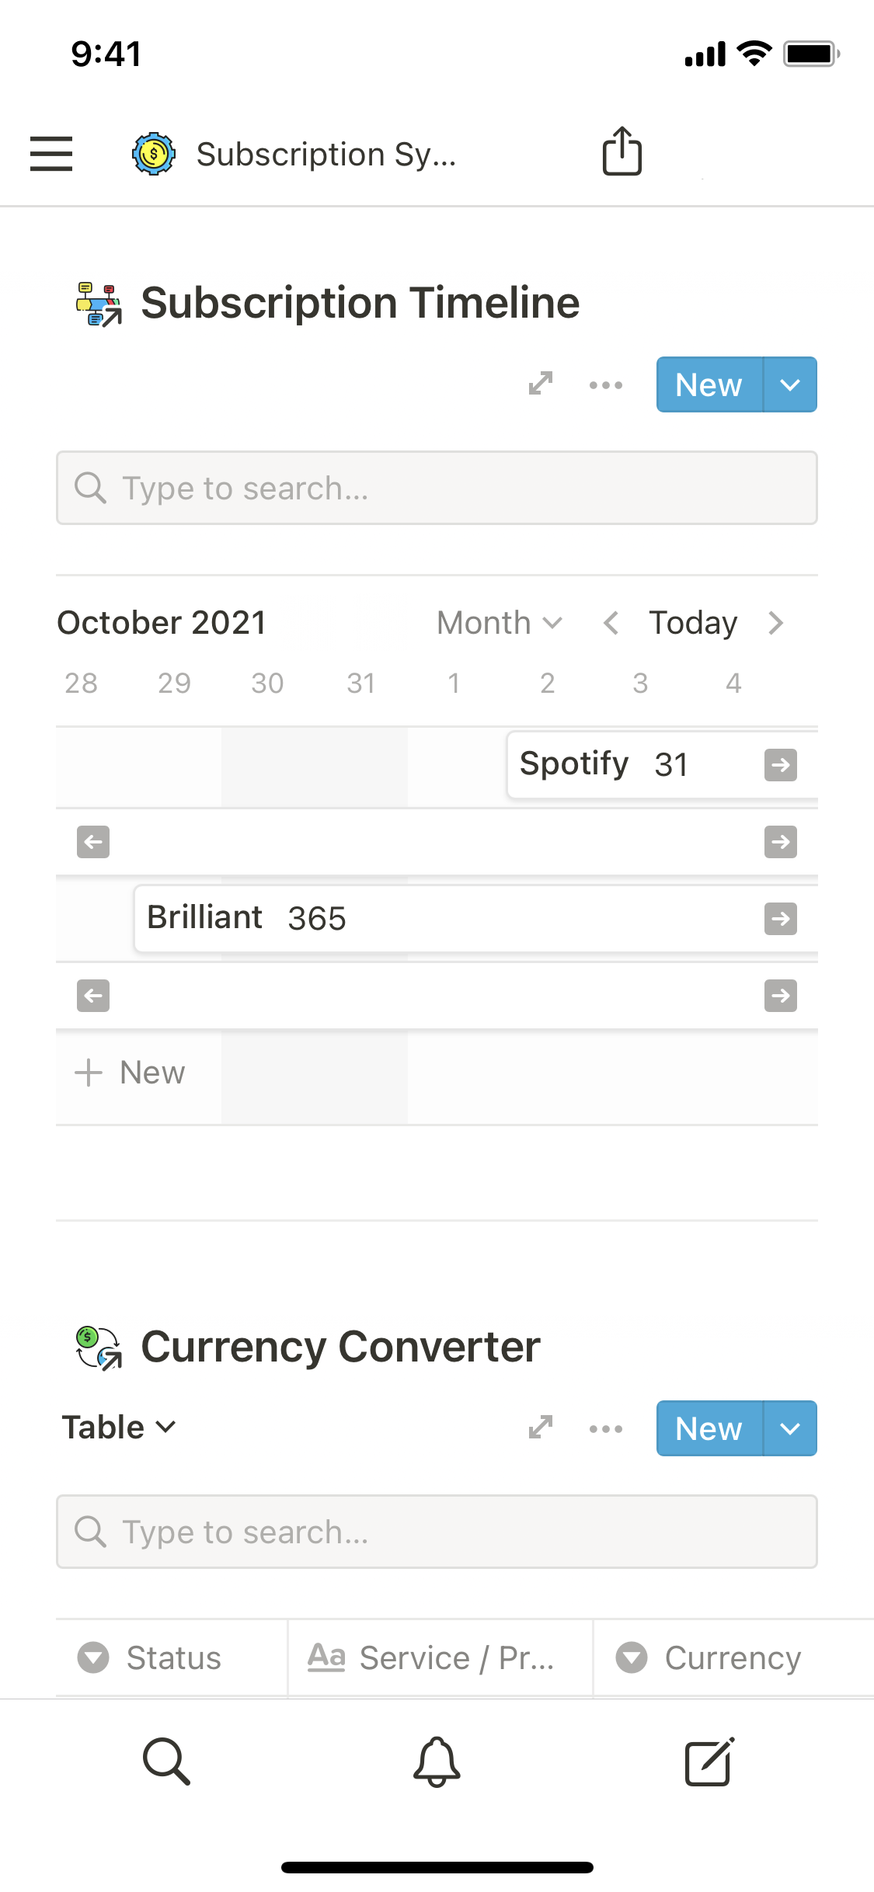The image size is (874, 1892).
Task: Expand Currency Converter to full page
Action: click(541, 1428)
